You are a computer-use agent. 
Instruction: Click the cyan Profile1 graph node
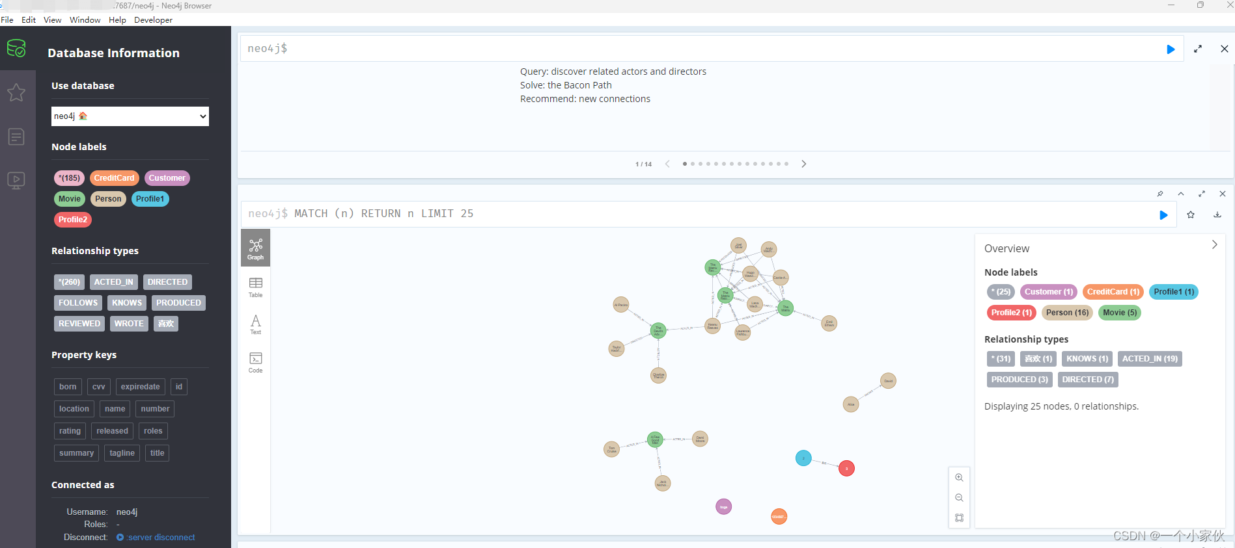click(x=803, y=458)
